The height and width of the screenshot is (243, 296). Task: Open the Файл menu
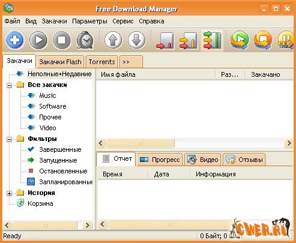coord(12,21)
